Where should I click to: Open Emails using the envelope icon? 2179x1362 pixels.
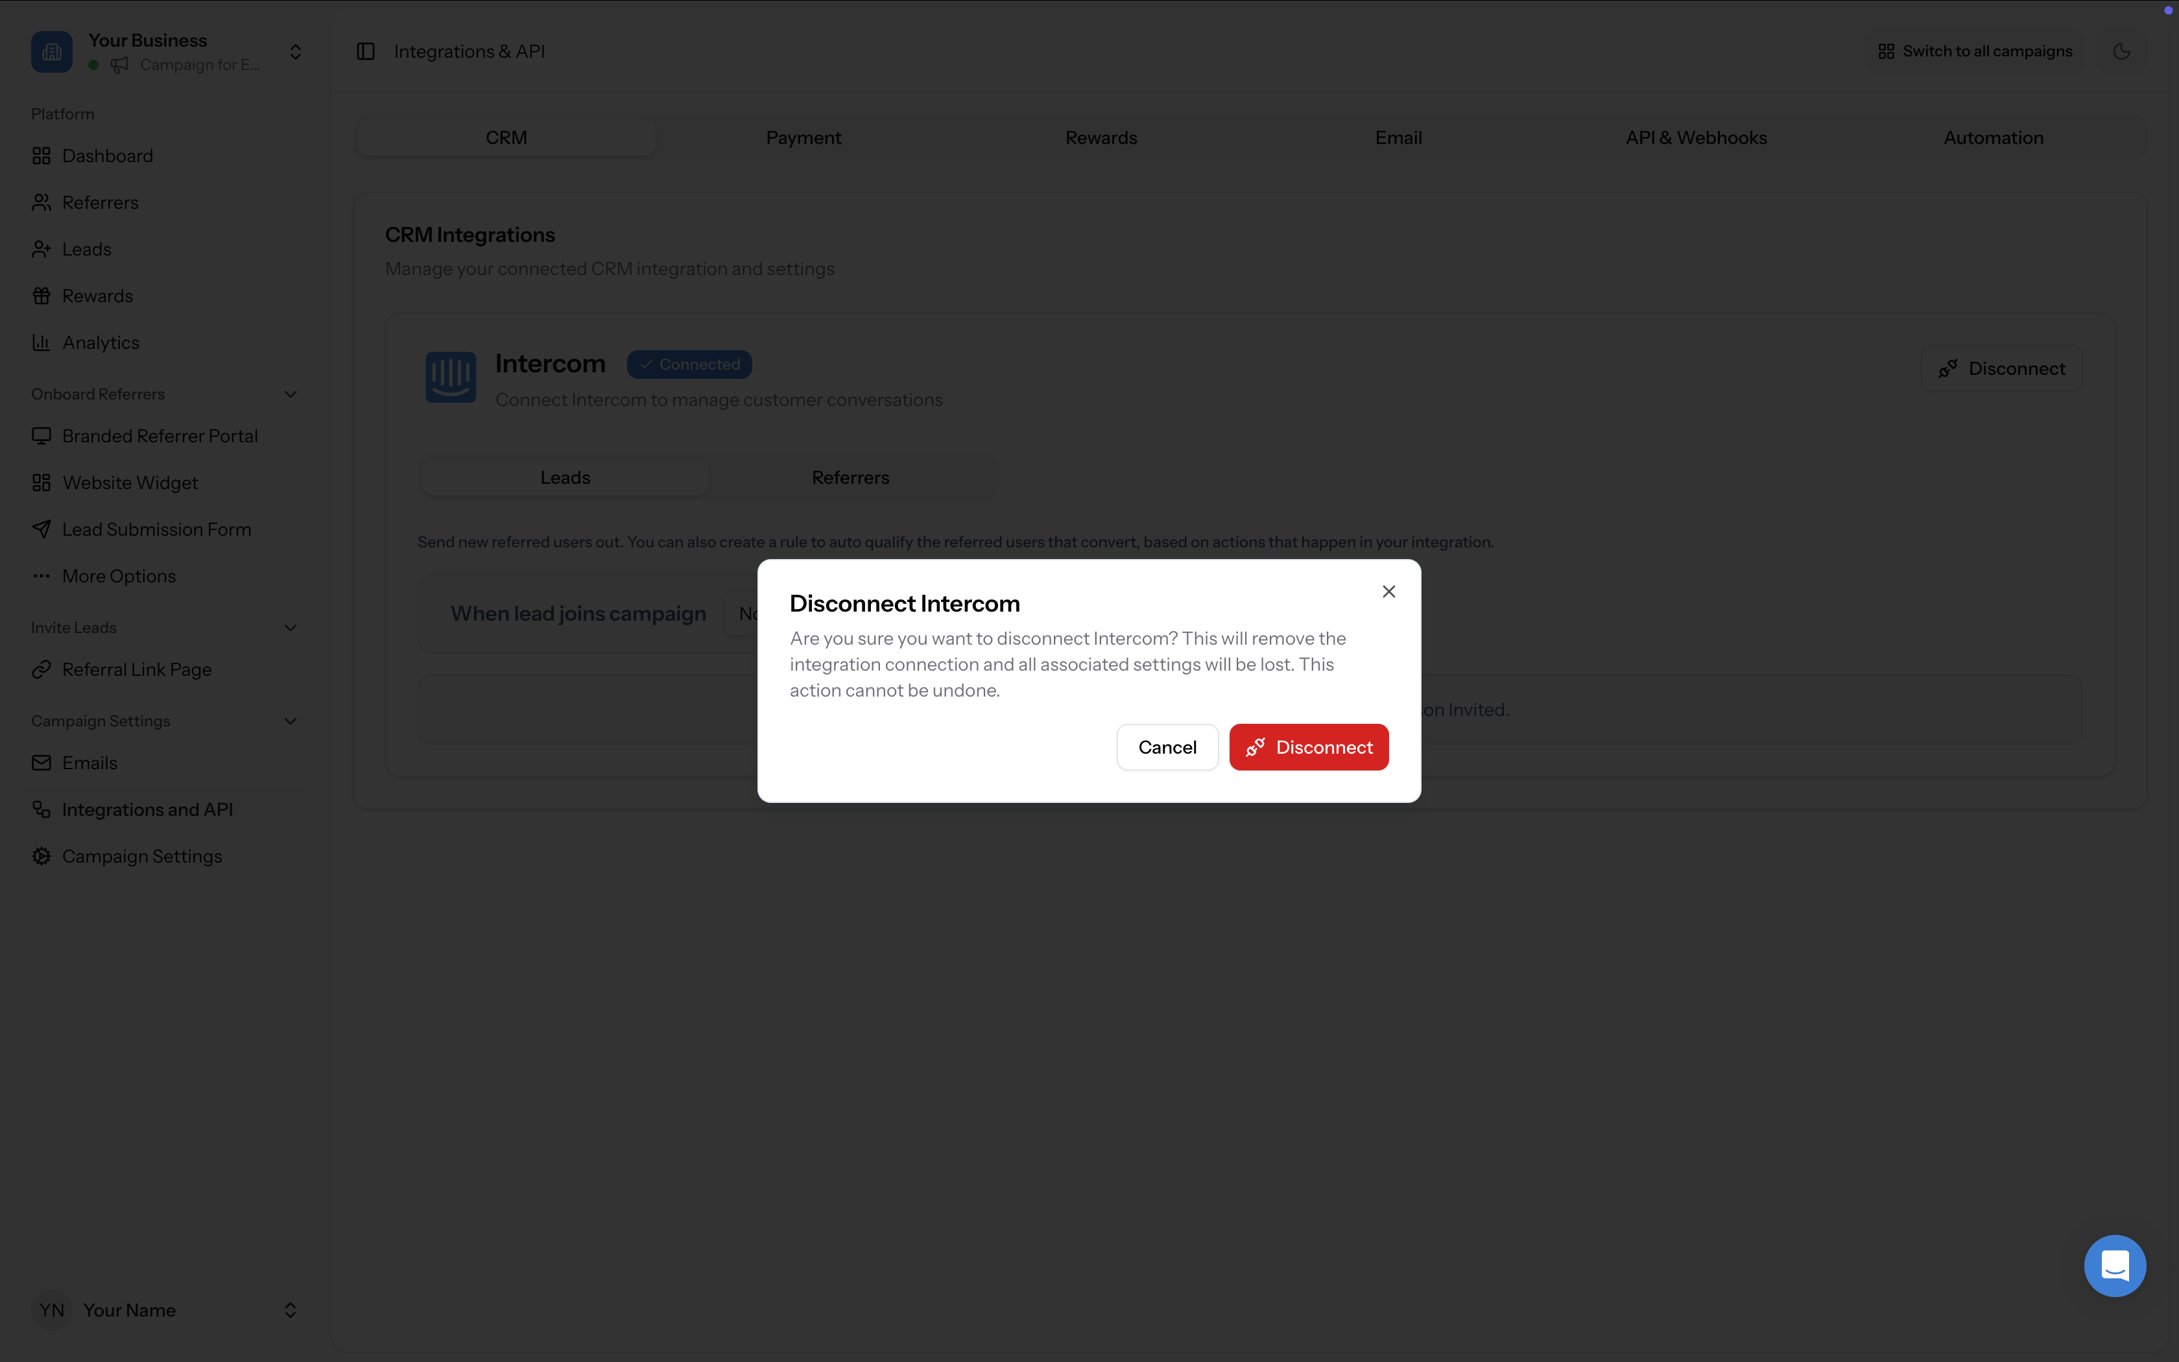click(x=42, y=762)
